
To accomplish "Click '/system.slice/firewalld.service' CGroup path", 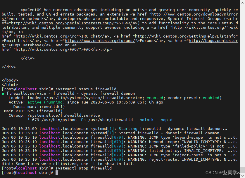I will pos(64,115).
